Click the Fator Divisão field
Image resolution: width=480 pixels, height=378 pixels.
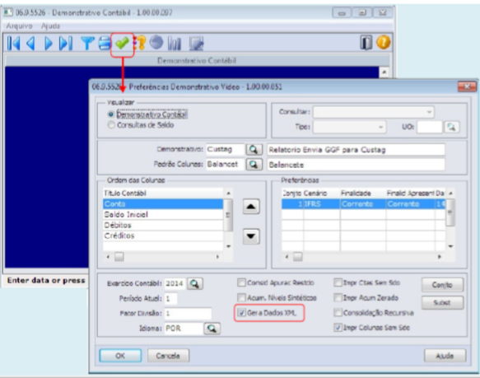[188, 314]
